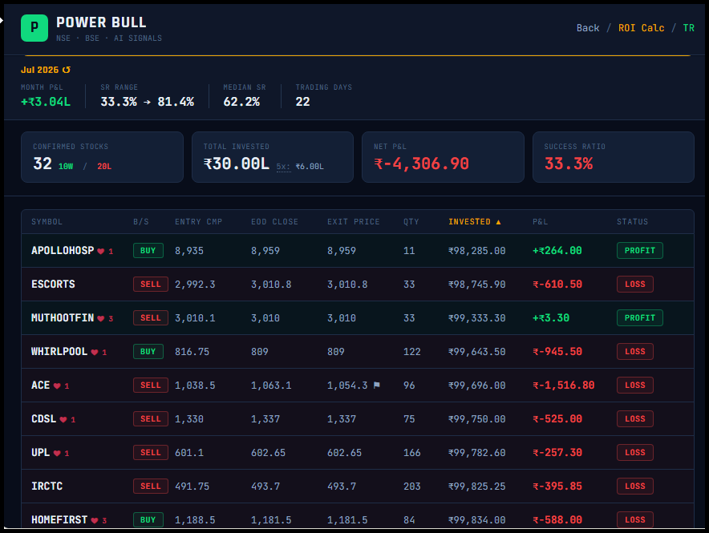Open the ROI Calc link
The height and width of the screenshot is (533, 709).
click(x=641, y=28)
